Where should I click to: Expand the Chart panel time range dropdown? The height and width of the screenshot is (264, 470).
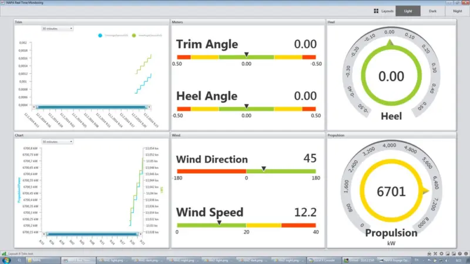click(x=57, y=141)
